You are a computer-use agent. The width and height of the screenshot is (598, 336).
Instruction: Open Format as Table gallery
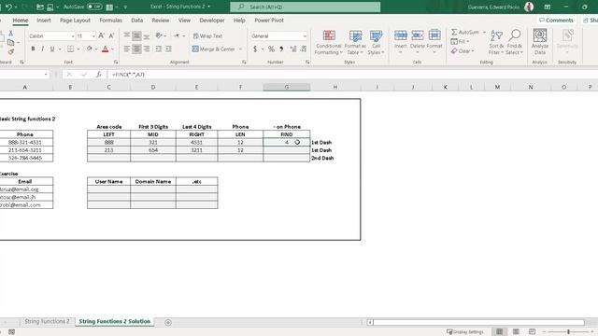pyautogui.click(x=355, y=42)
